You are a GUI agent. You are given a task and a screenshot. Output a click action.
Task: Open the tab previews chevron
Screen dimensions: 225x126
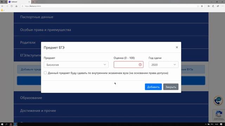coord(37,2)
